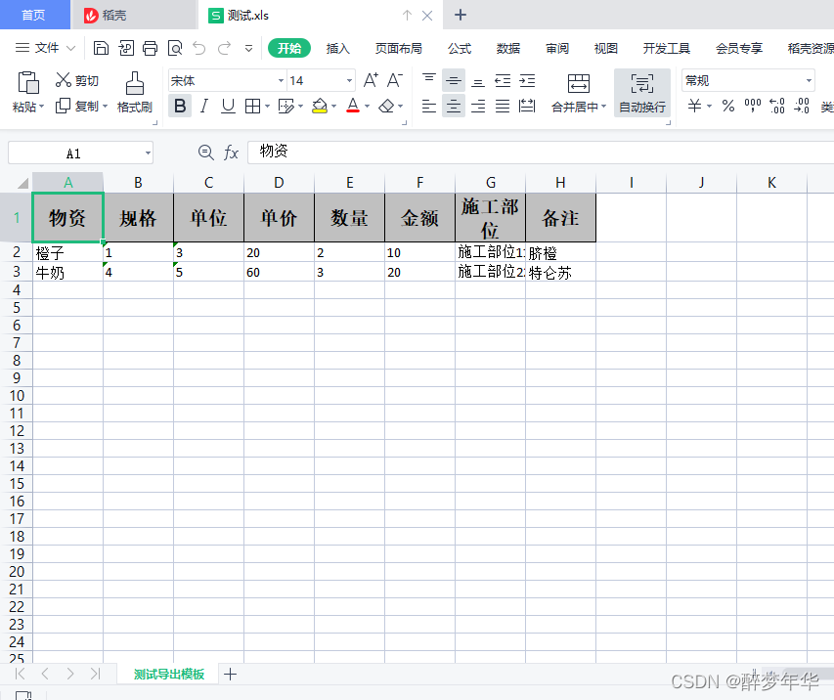Click Distributed alignment icon

click(527, 106)
